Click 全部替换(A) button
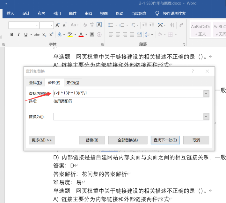This screenshot has height=203, width=226. 128,140
